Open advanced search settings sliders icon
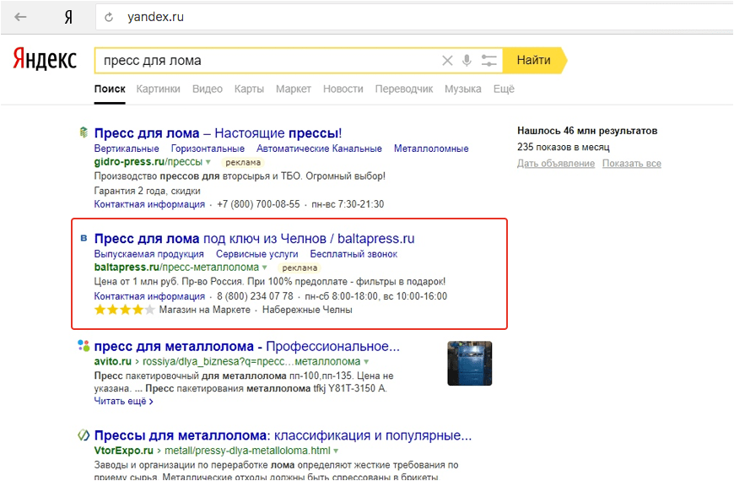Viewport: 734px width, 481px height. coord(489,61)
